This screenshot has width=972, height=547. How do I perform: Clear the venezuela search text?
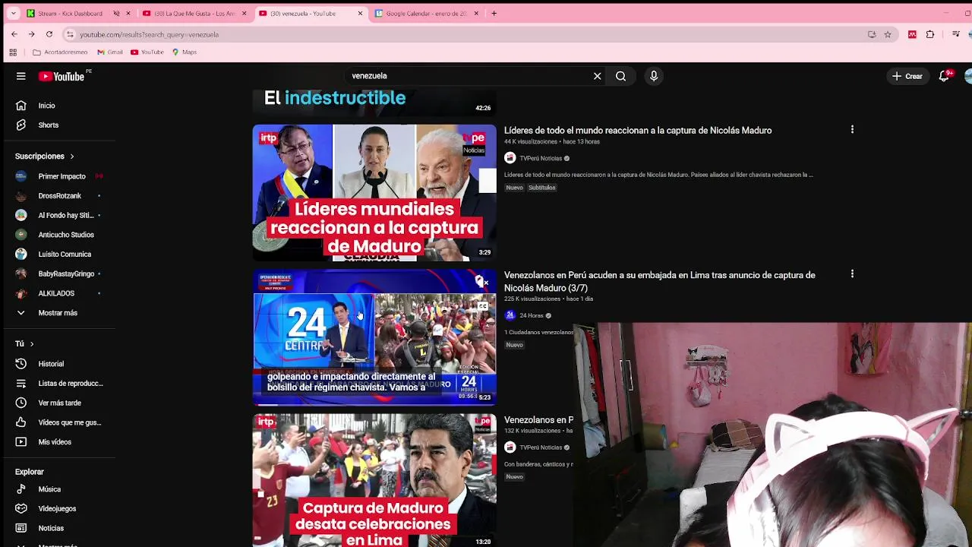pos(597,76)
